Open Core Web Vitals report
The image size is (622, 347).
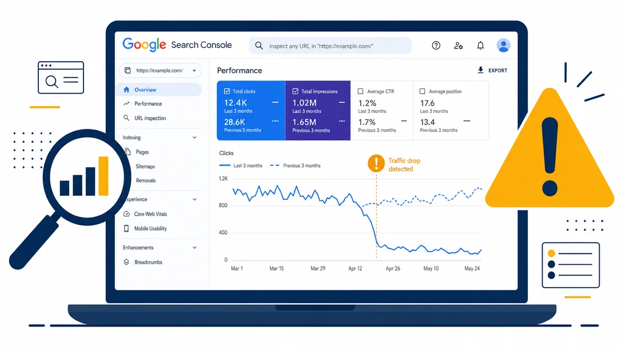coord(150,214)
